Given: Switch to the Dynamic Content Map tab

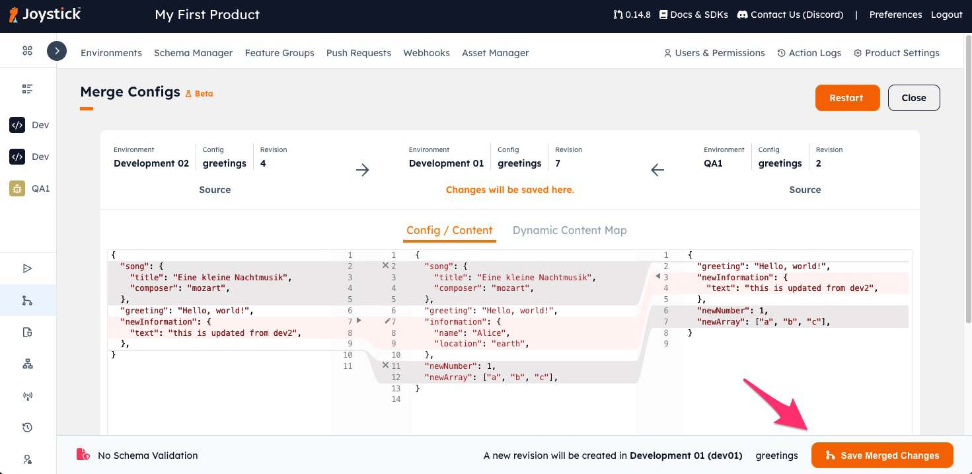Looking at the screenshot, I should click(569, 230).
